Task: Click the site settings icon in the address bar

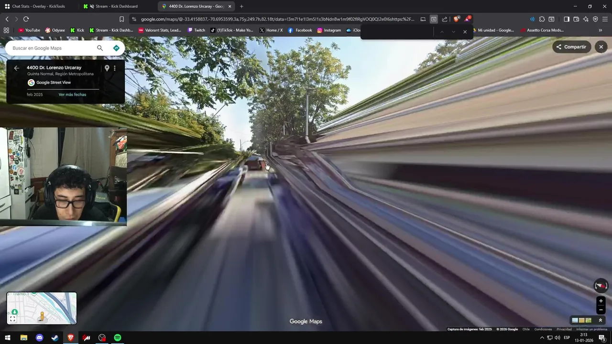Action: (134, 19)
